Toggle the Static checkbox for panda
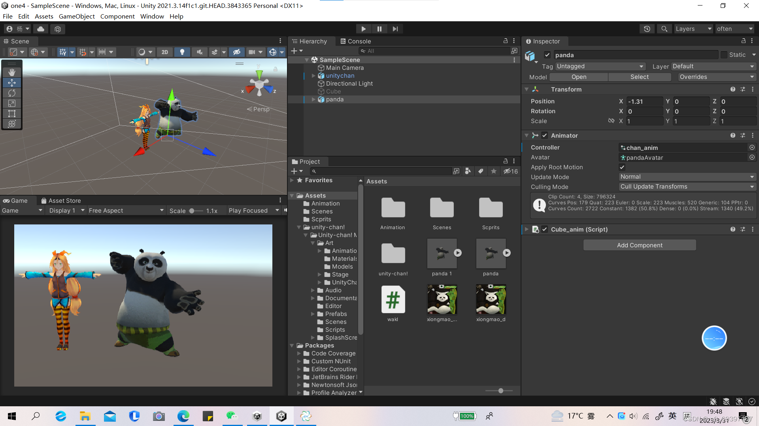 [x=724, y=55]
